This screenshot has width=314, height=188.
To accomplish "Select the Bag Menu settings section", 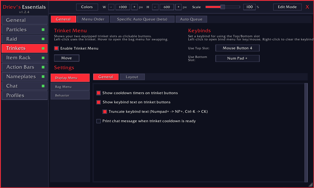I will pyautogui.click(x=70, y=87).
